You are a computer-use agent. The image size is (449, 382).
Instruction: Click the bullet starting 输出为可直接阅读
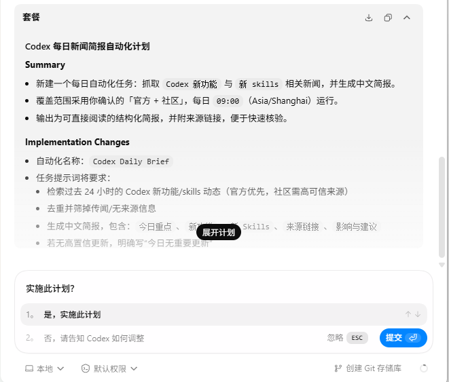[x=162, y=118]
